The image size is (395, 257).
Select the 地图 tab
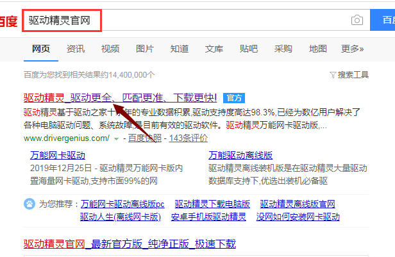point(317,49)
